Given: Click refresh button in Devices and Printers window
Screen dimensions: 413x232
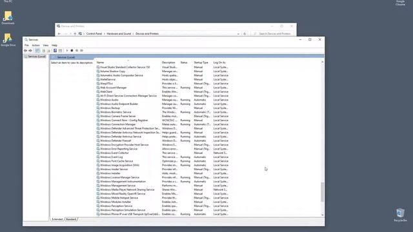Looking at the screenshot, I should [x=245, y=34].
